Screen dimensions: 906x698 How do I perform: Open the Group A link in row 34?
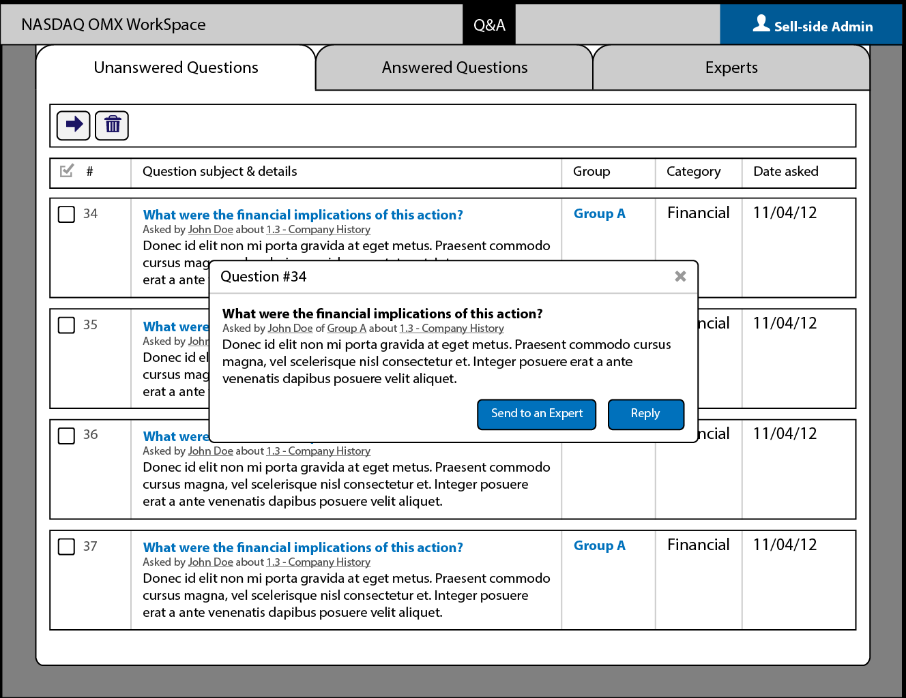coord(600,213)
